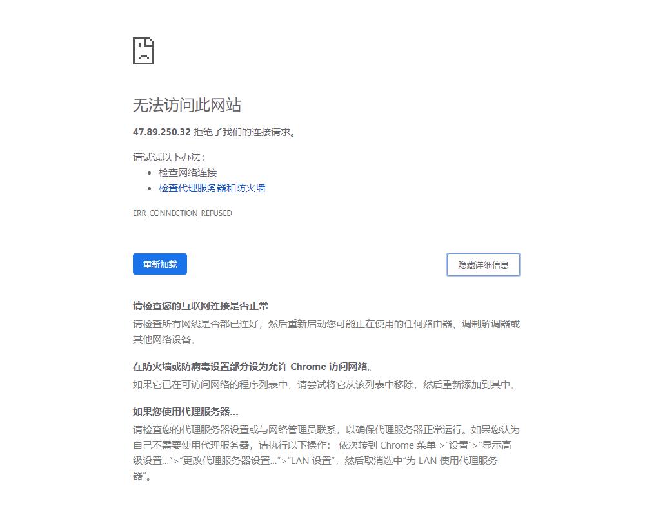Screen dimensions: 665x526
Task: Click the IP address 47.89.250.32
Action: tap(162, 131)
